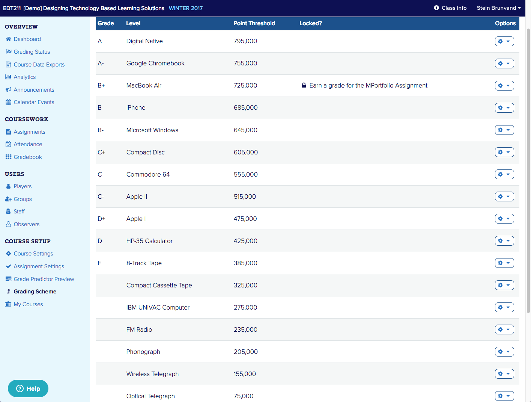Click the Help button
Viewport: 531px width, 402px height.
coord(28,388)
